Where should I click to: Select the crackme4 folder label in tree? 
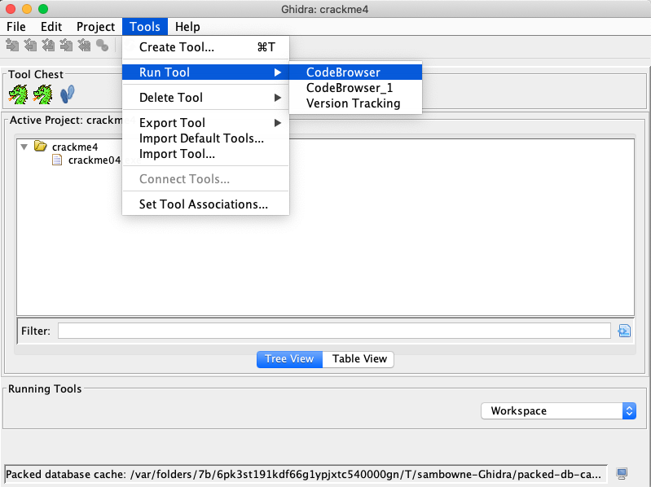point(75,147)
